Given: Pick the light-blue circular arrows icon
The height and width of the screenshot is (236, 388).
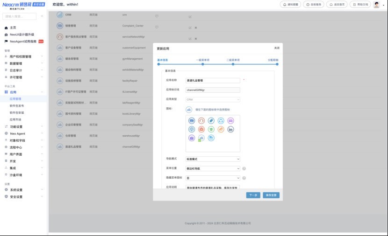Looking at the screenshot, I should coord(221,121).
